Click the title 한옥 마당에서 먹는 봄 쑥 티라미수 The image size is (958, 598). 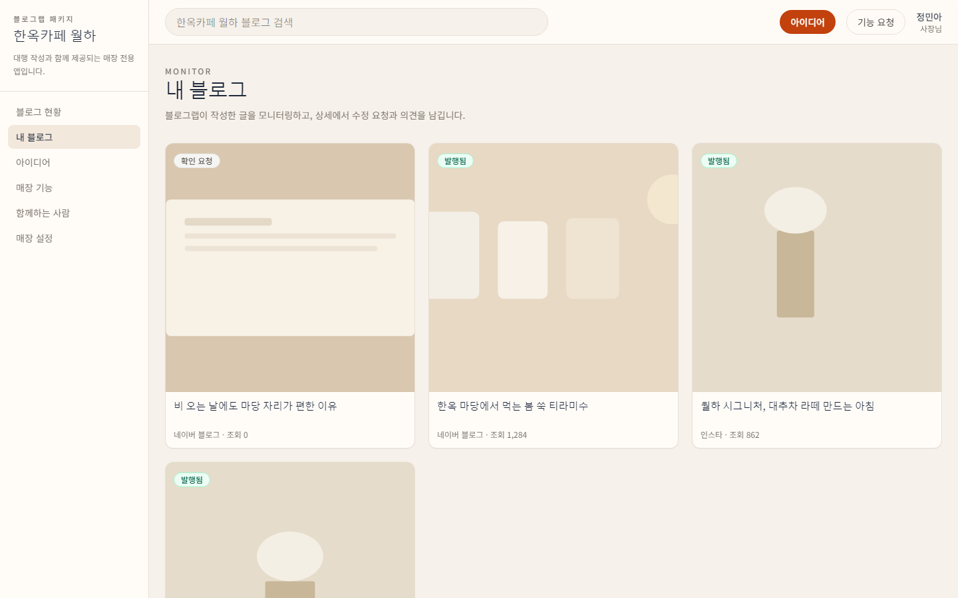pyautogui.click(x=512, y=406)
